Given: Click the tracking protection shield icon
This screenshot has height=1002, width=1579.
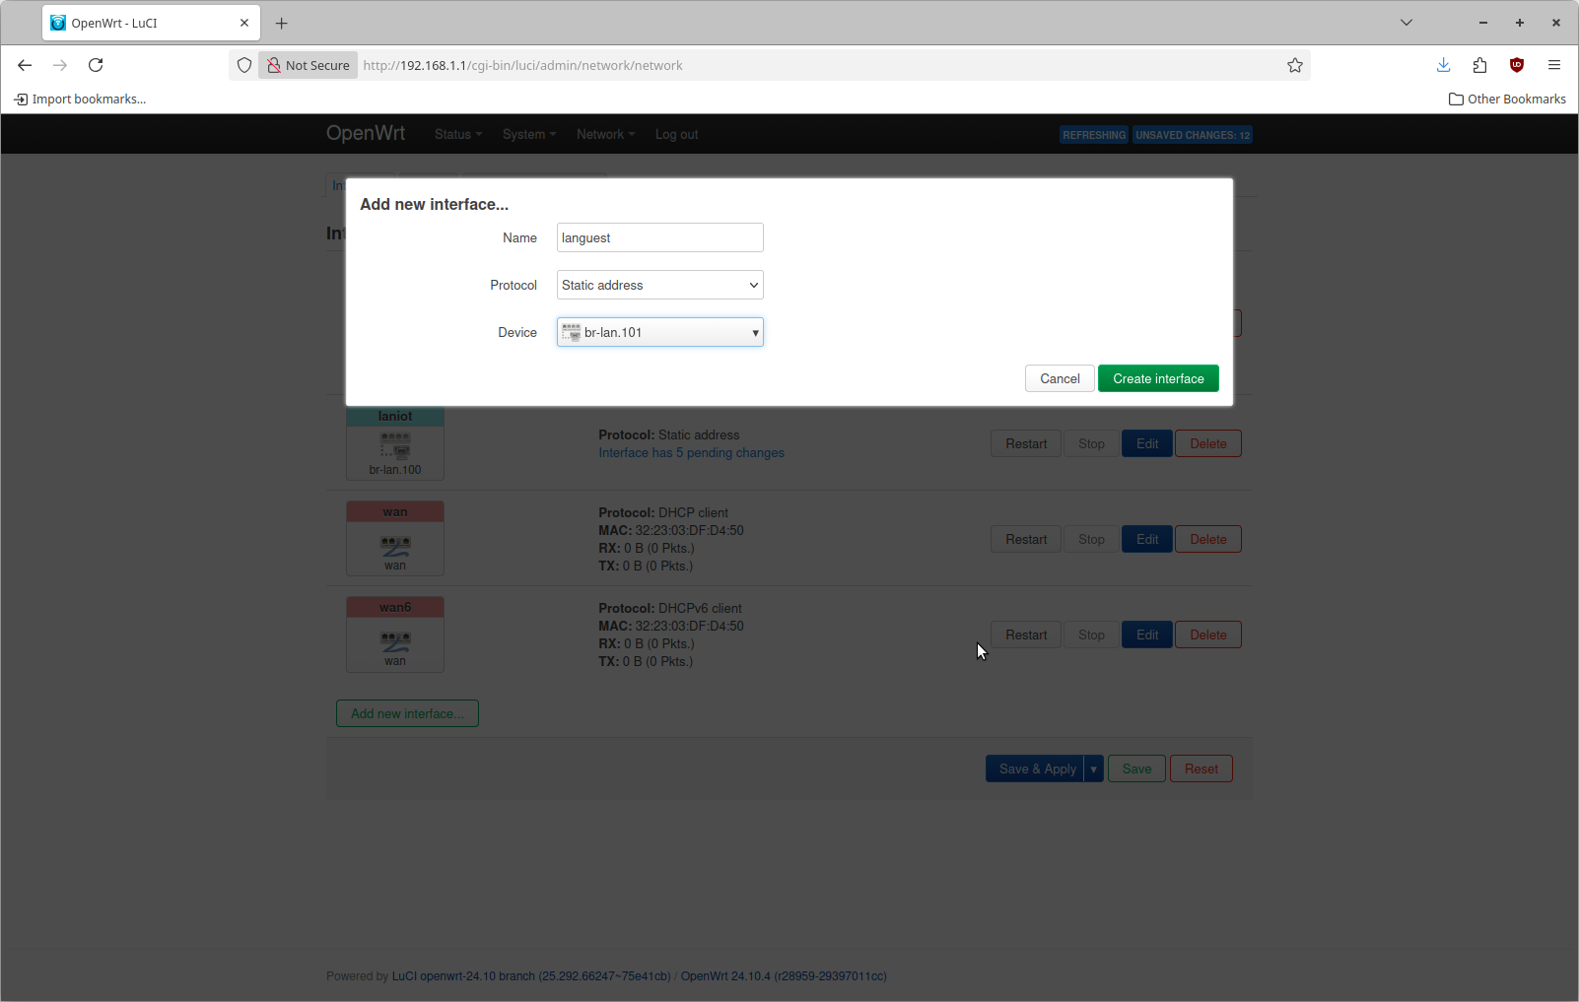Looking at the screenshot, I should [244, 65].
